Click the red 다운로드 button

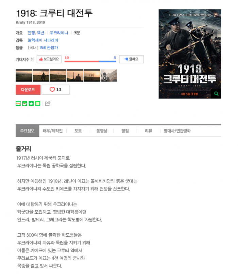click(28, 90)
